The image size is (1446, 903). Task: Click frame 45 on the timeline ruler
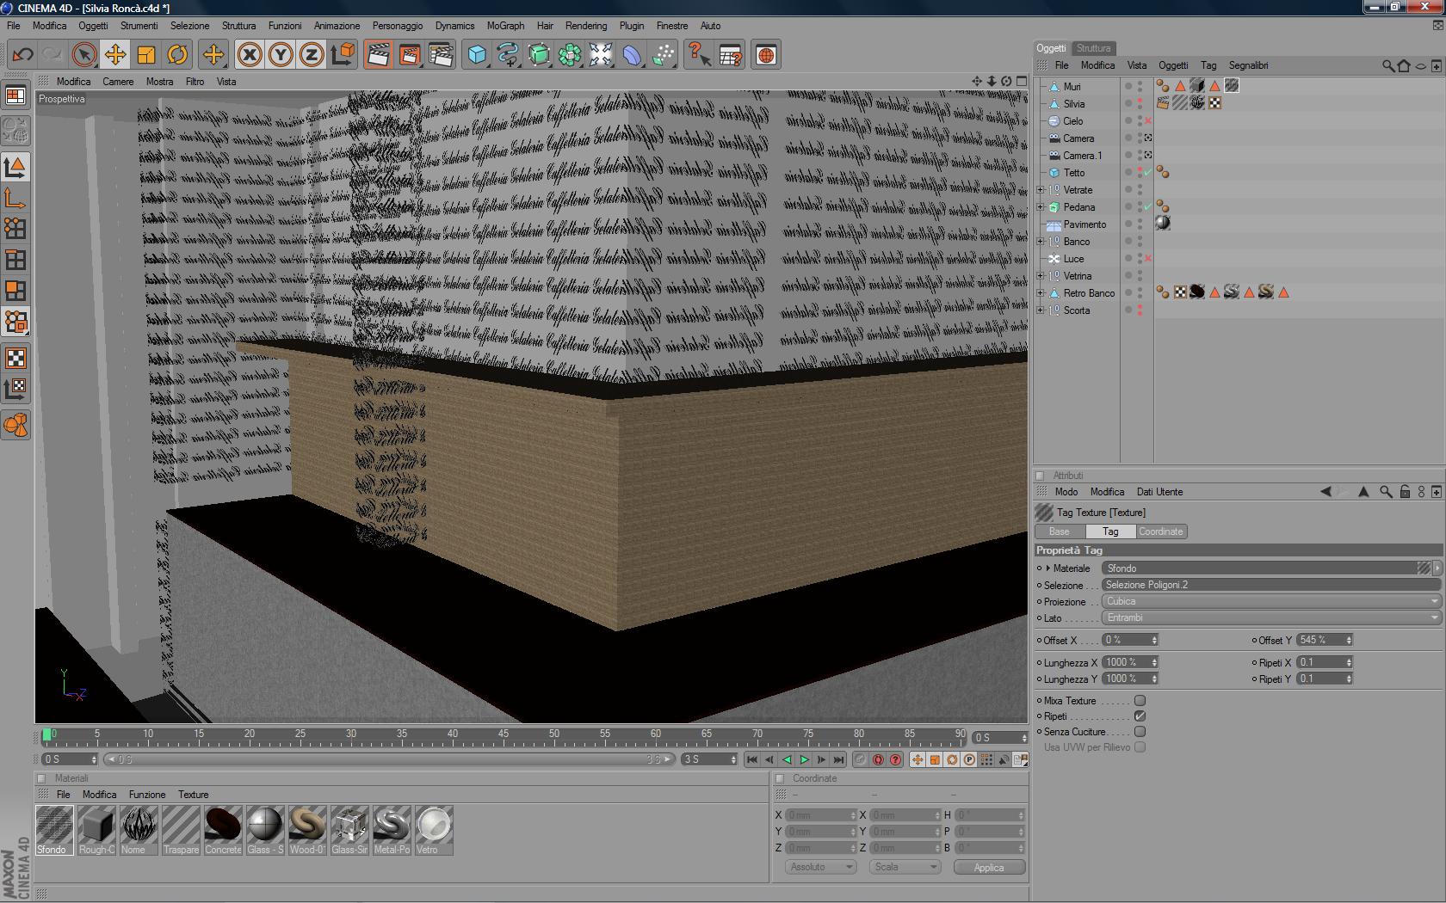coord(504,736)
